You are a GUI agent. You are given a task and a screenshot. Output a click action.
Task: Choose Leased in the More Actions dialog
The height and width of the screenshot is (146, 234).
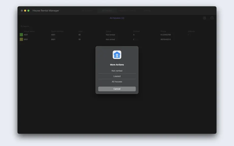(117, 76)
